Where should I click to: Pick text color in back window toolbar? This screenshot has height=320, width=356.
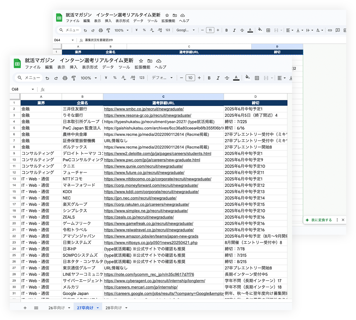(250, 30)
